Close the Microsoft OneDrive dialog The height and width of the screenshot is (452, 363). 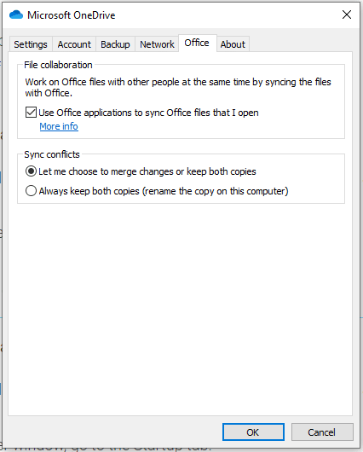coord(347,14)
